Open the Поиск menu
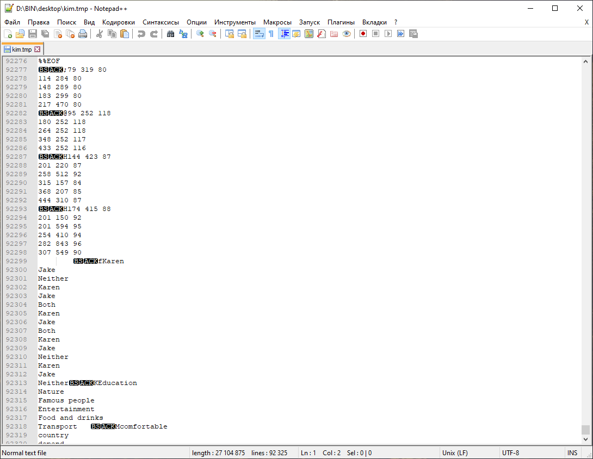This screenshot has width=593, height=459. (x=66, y=22)
